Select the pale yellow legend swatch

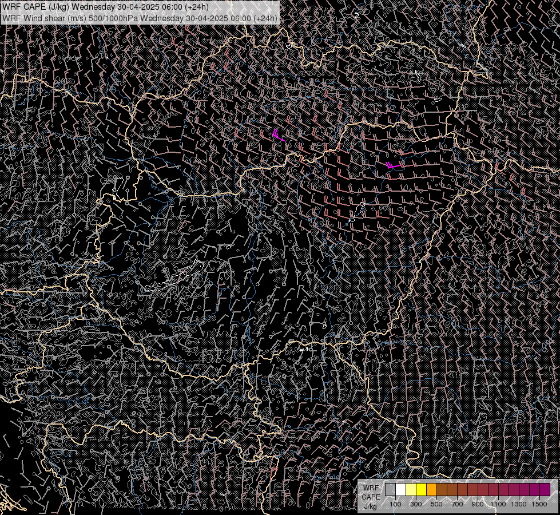click(x=411, y=489)
